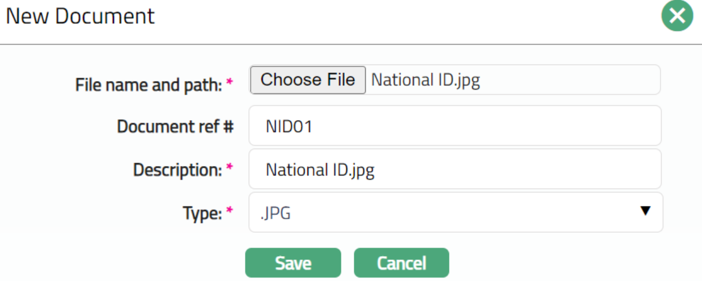Screen dimensions: 702x281
Task: Close the New Document dialog
Action: tap(677, 16)
